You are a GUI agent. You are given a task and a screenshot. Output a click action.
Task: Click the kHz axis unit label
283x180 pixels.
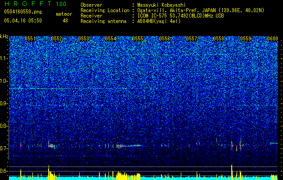[4, 36]
